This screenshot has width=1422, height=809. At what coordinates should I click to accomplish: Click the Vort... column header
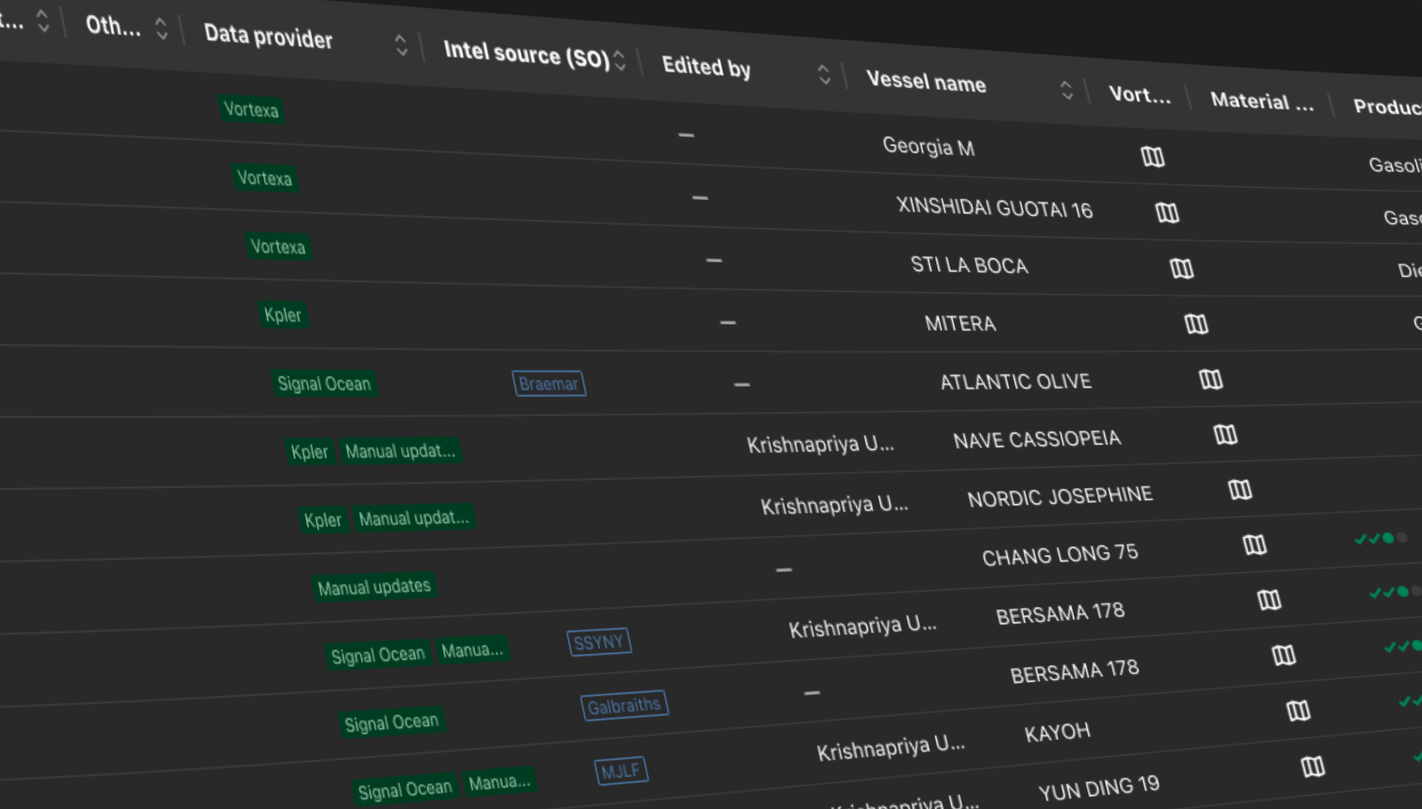pyautogui.click(x=1139, y=95)
